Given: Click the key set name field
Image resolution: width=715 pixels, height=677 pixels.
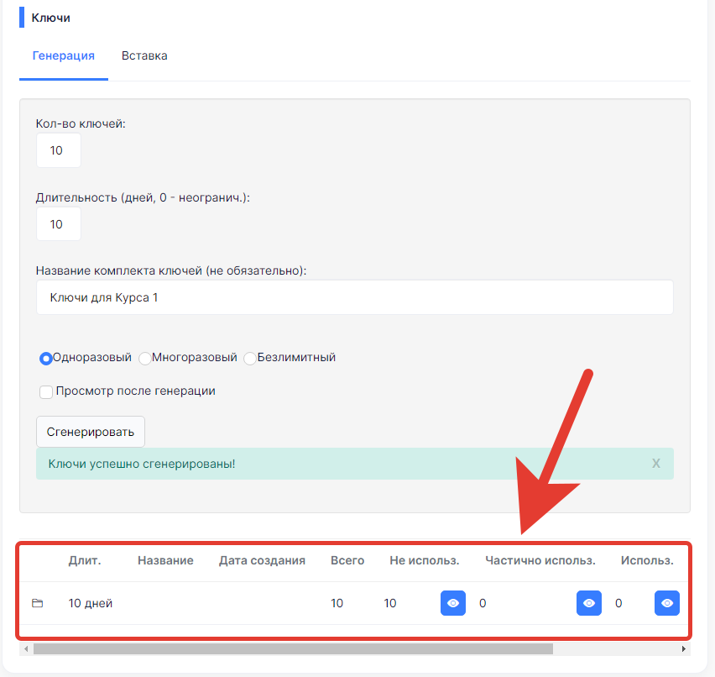Looking at the screenshot, I should [355, 297].
